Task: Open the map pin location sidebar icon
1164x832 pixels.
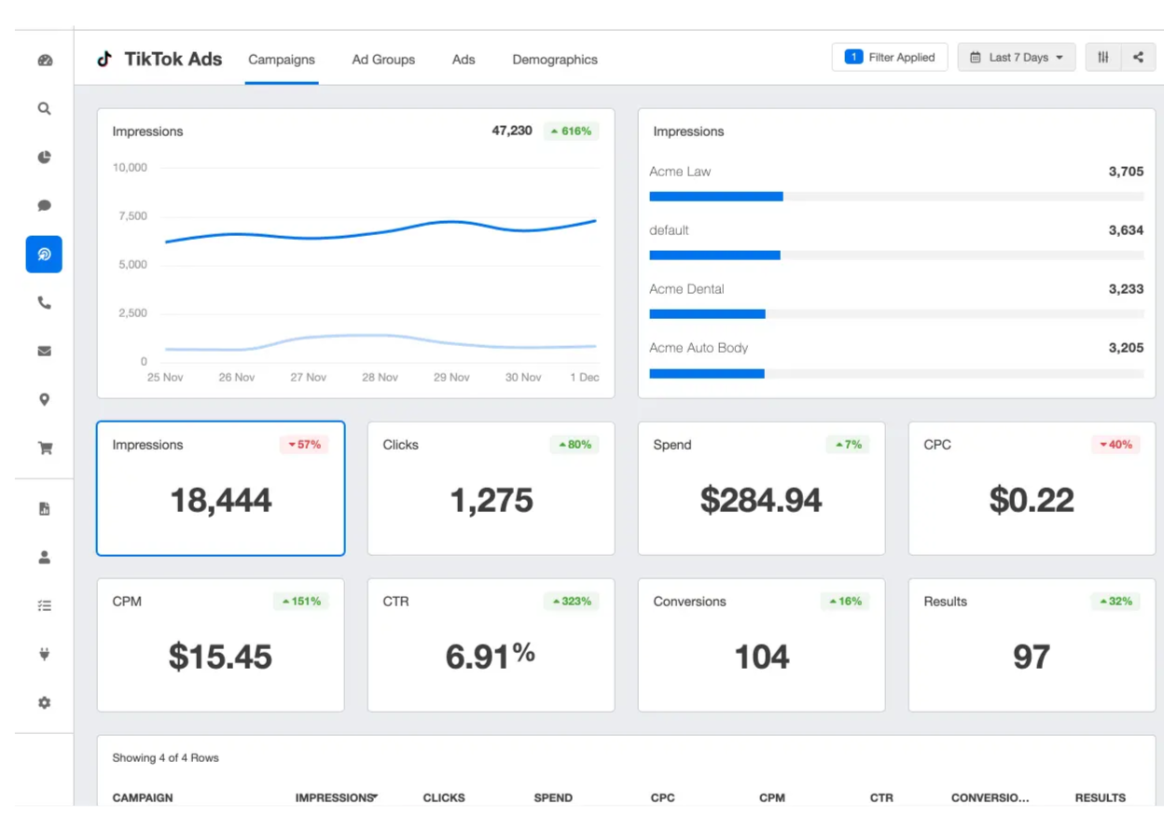Action: [x=44, y=400]
